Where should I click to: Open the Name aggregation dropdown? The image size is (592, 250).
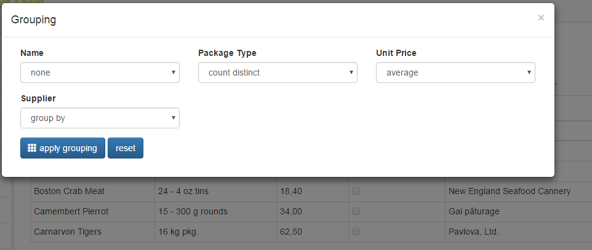coord(100,72)
